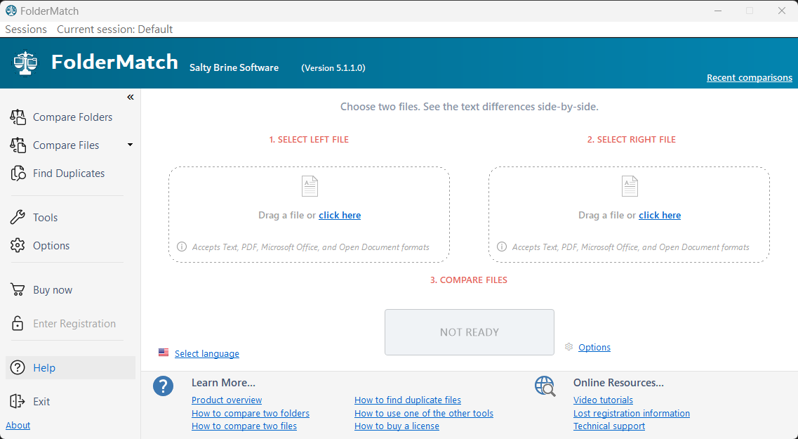Open Lost registration information link
The width and height of the screenshot is (798, 439).
pos(632,413)
